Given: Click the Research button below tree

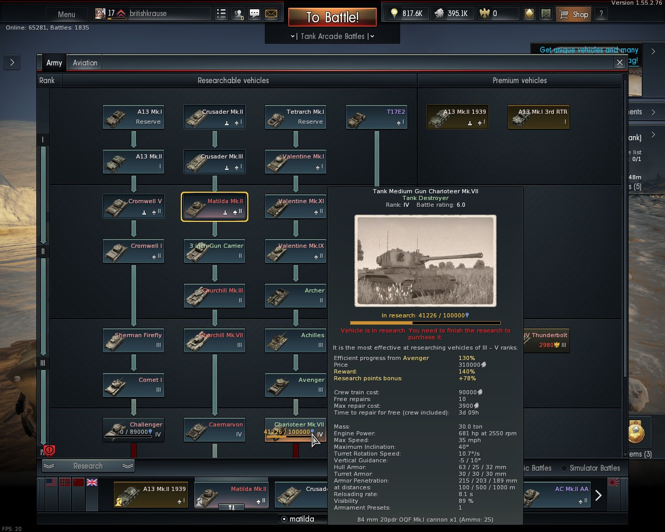Looking at the screenshot, I should [88, 466].
